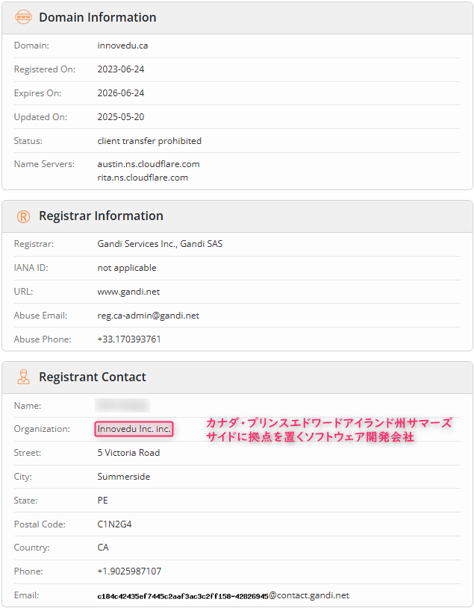Click the Updated On: label
Screen dimensions: 474x608
[x=40, y=116]
